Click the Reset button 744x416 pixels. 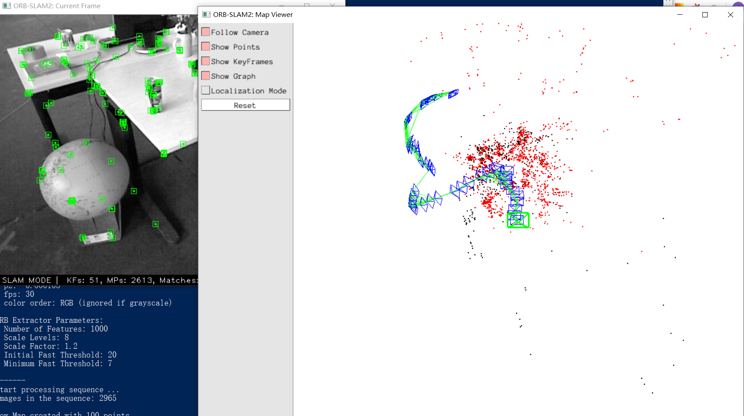tap(246, 105)
